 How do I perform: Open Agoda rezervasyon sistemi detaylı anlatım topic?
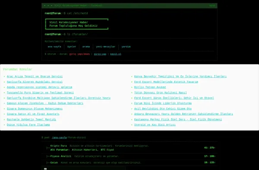click(39, 87)
